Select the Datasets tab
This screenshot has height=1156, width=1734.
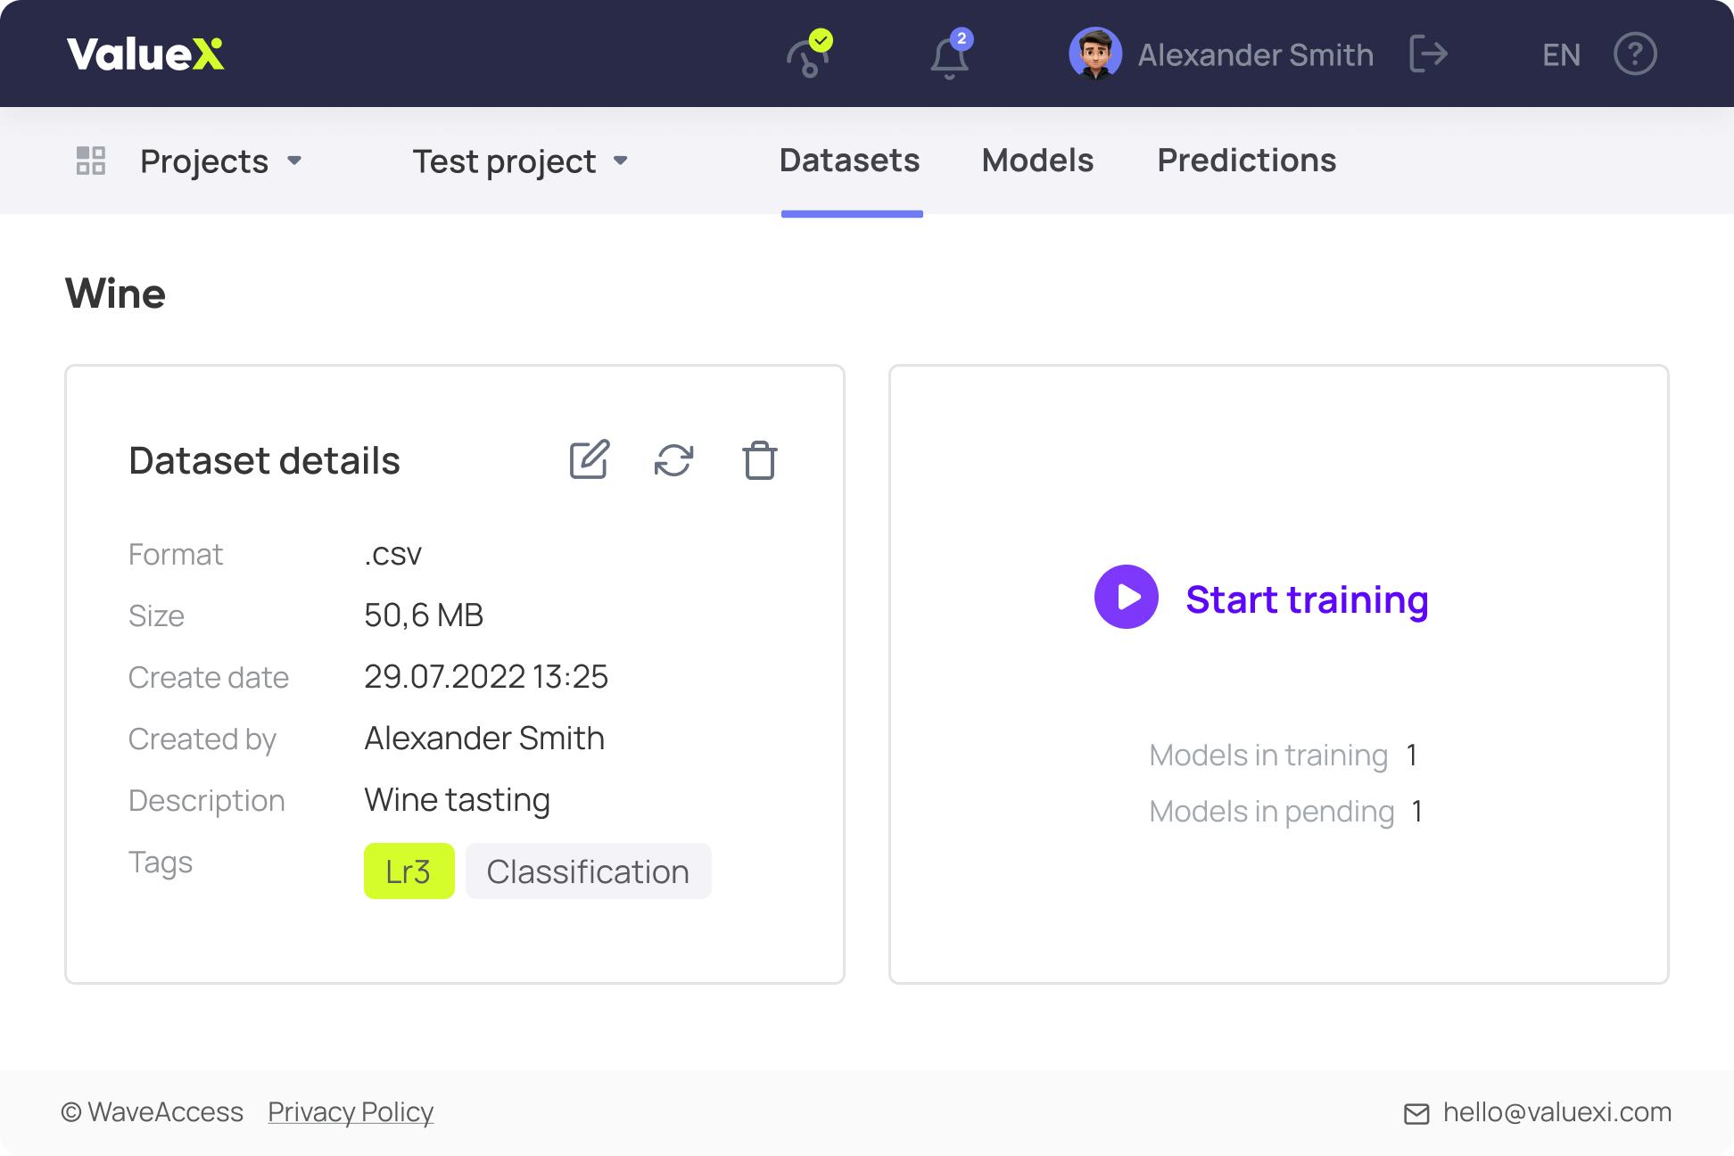(850, 161)
